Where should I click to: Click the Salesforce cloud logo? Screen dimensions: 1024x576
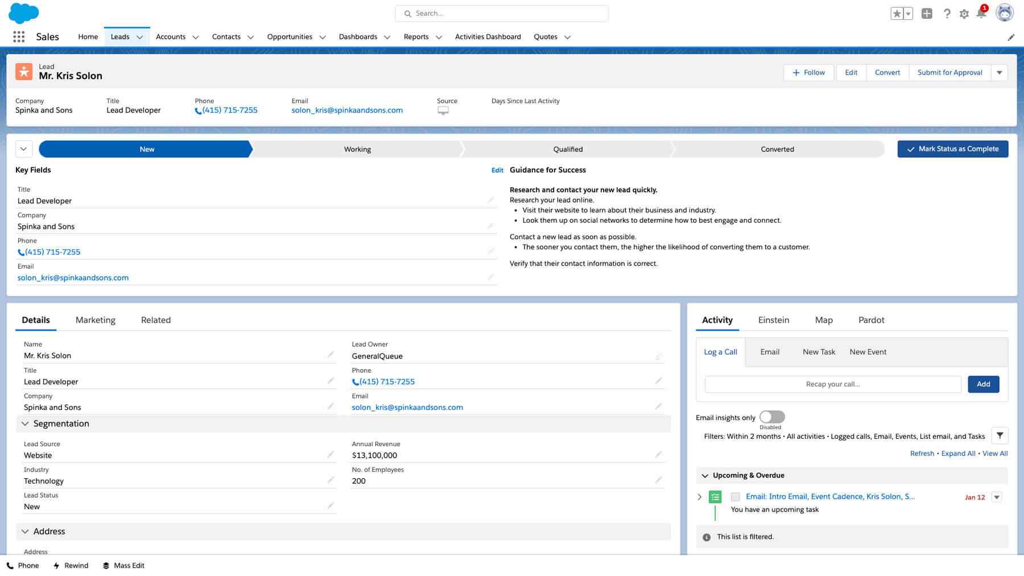(24, 13)
